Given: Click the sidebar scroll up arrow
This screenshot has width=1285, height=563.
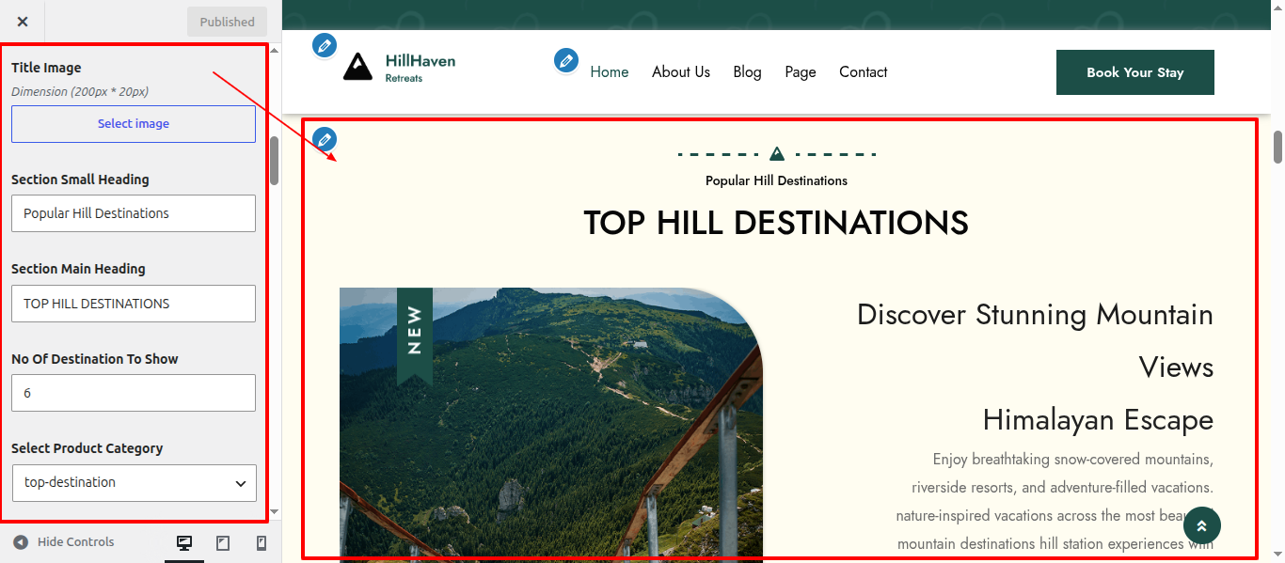Looking at the screenshot, I should pos(275,50).
